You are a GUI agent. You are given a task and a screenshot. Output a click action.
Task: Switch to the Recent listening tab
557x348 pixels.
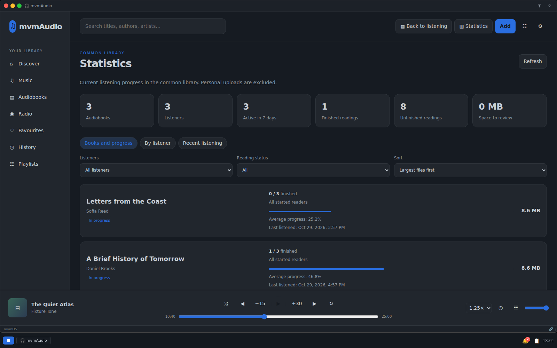click(x=203, y=143)
